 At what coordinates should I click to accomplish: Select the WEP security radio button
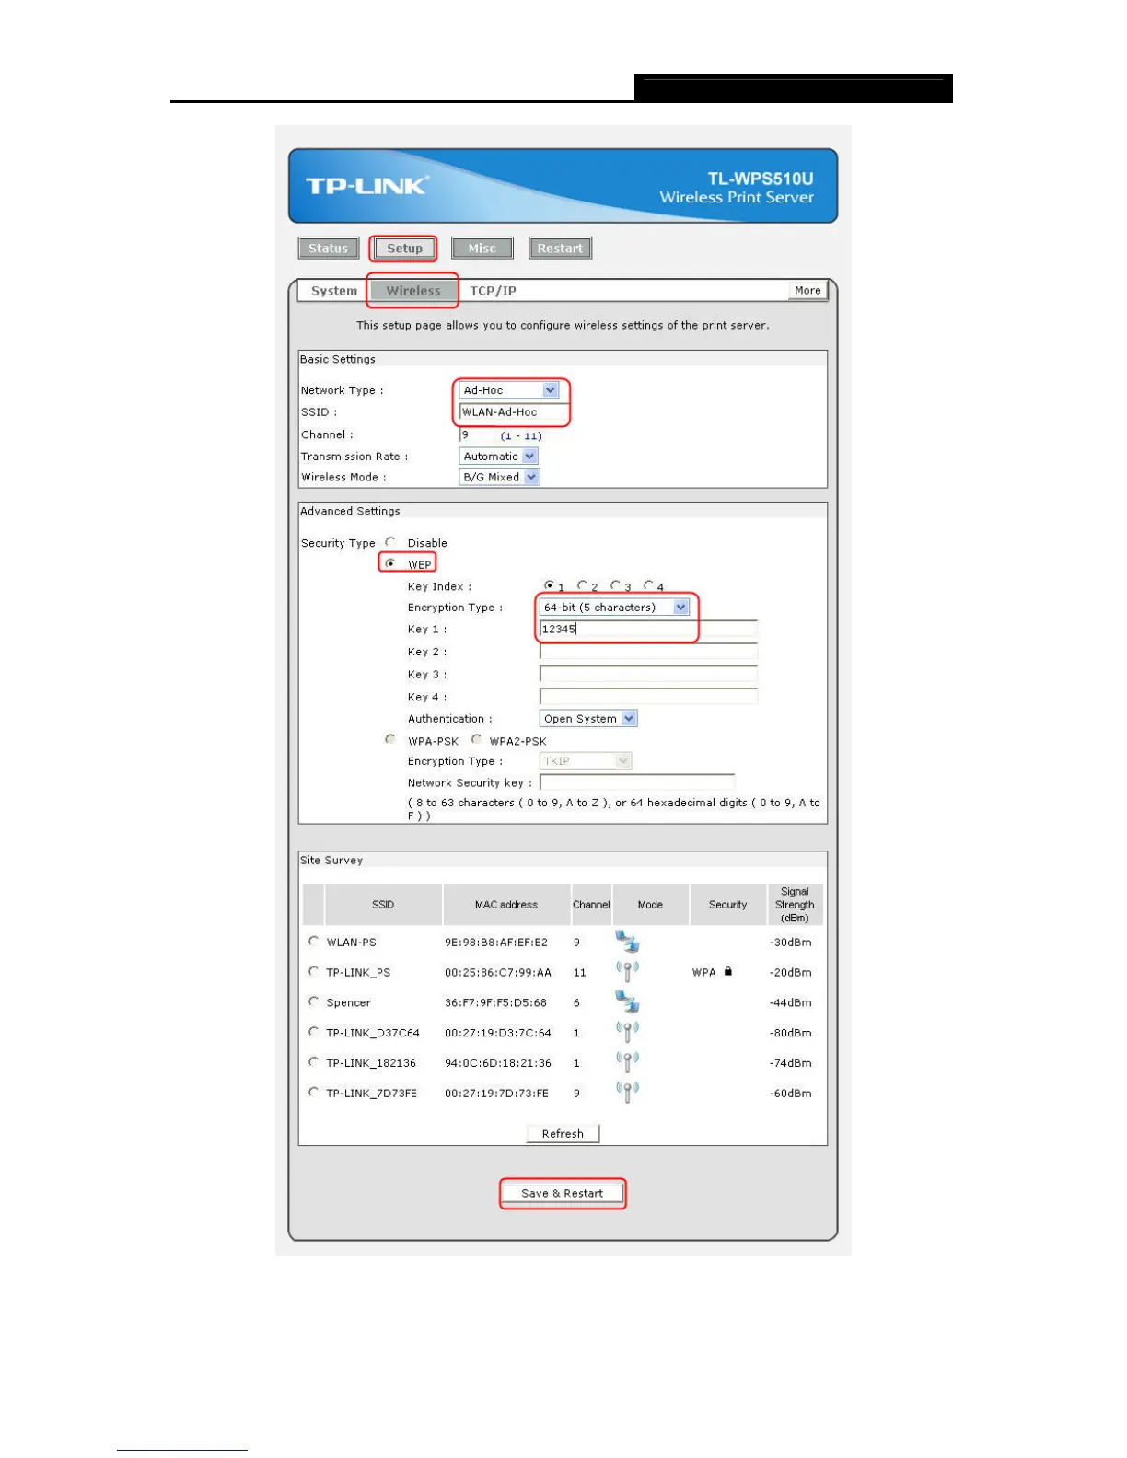[390, 563]
